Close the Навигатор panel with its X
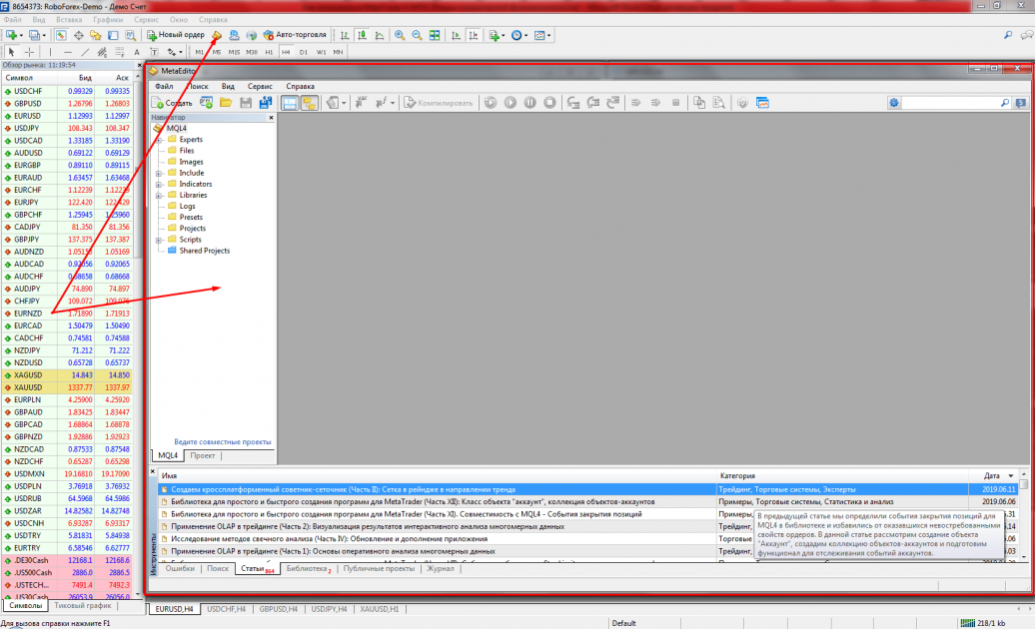 [x=271, y=118]
